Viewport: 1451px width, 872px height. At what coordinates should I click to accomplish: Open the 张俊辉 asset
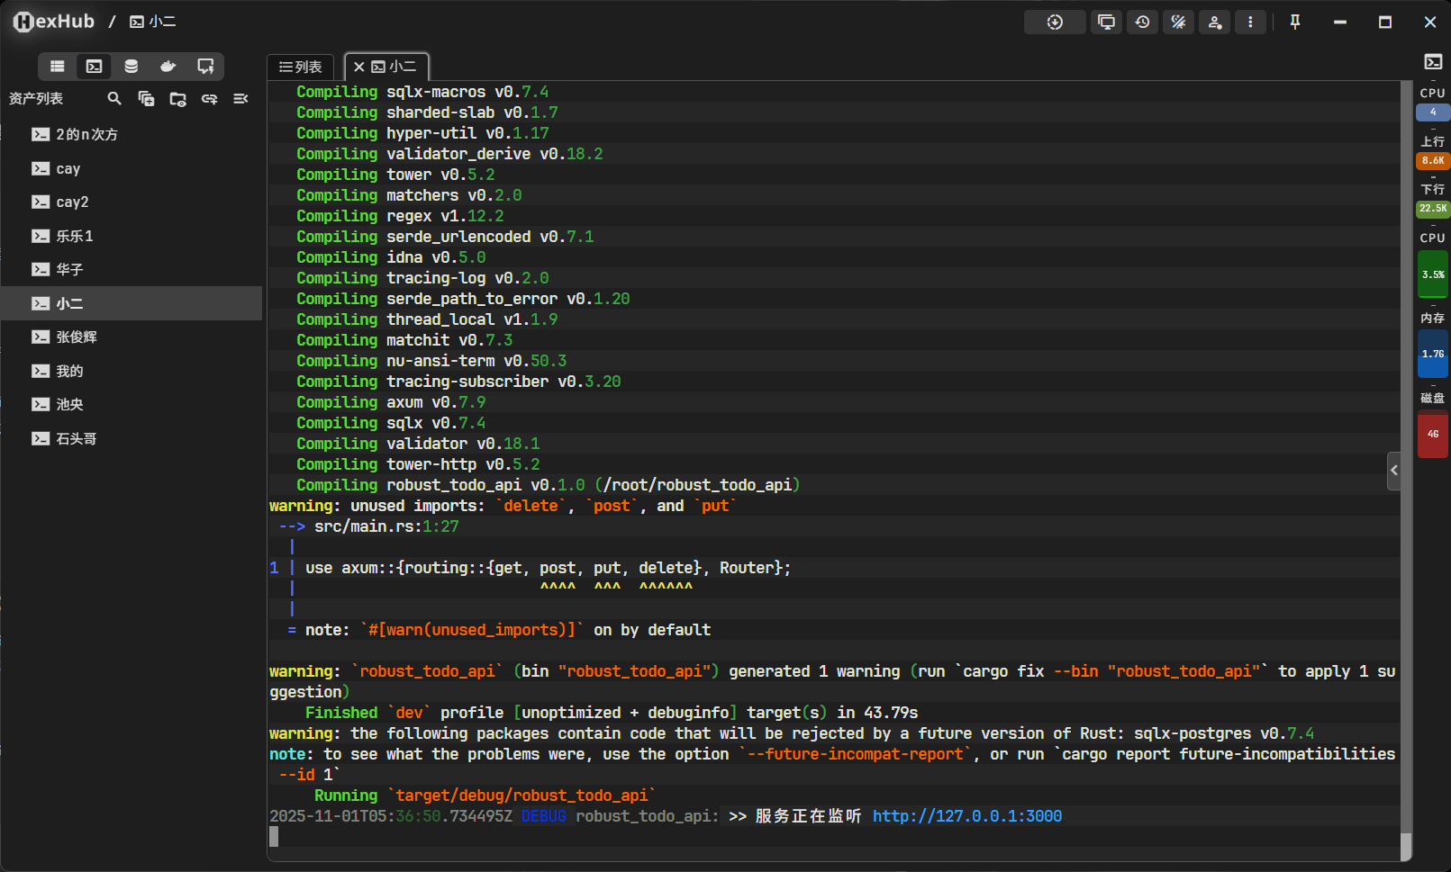(x=131, y=337)
